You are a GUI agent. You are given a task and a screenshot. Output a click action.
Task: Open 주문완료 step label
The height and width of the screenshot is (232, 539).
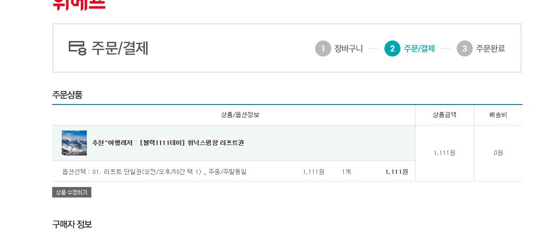(490, 48)
